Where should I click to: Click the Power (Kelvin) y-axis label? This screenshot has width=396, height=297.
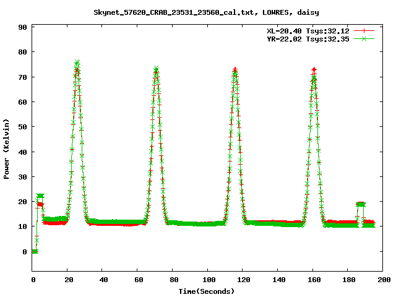[6, 149]
